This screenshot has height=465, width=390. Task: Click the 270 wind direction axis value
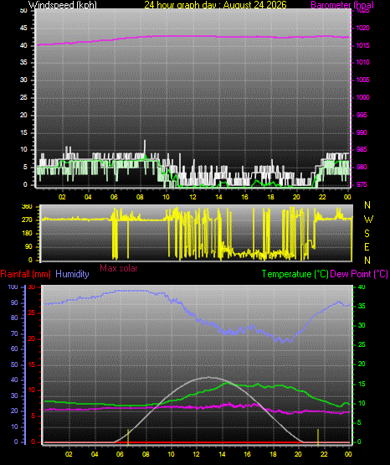point(27,220)
